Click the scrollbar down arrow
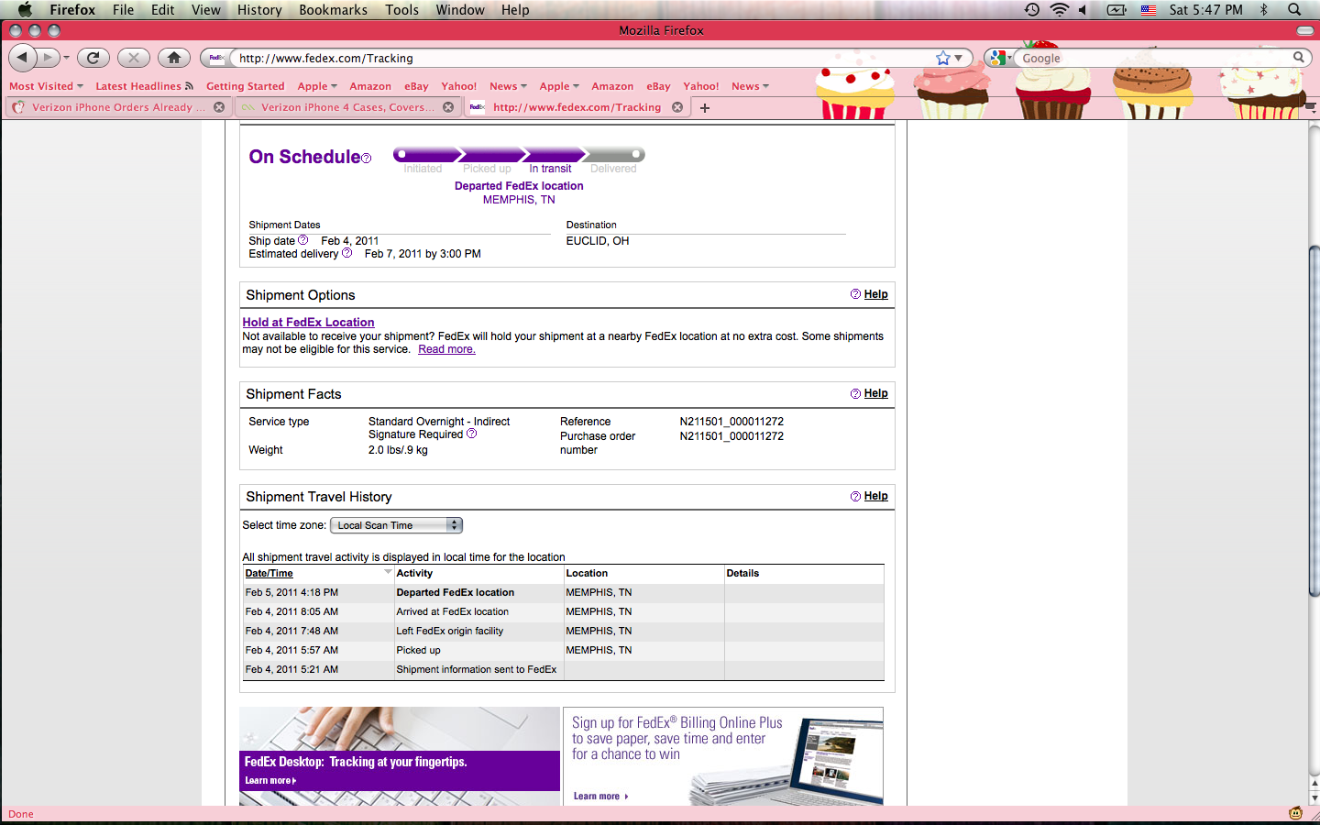 pyautogui.click(x=1314, y=799)
